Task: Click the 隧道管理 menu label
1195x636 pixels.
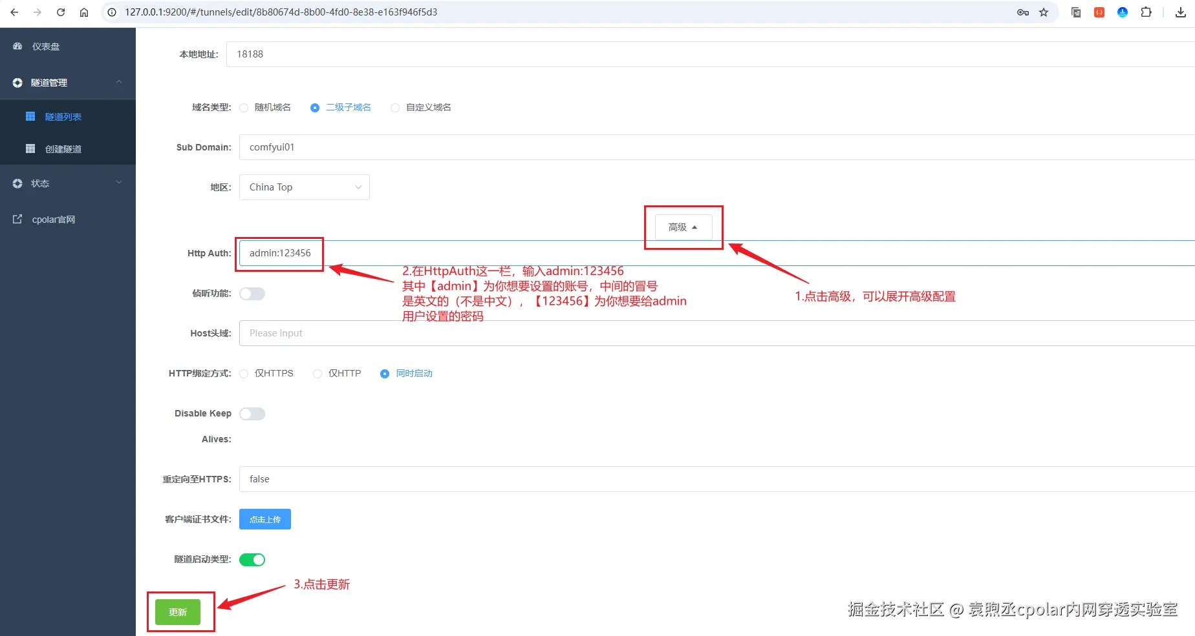Action: click(x=49, y=83)
